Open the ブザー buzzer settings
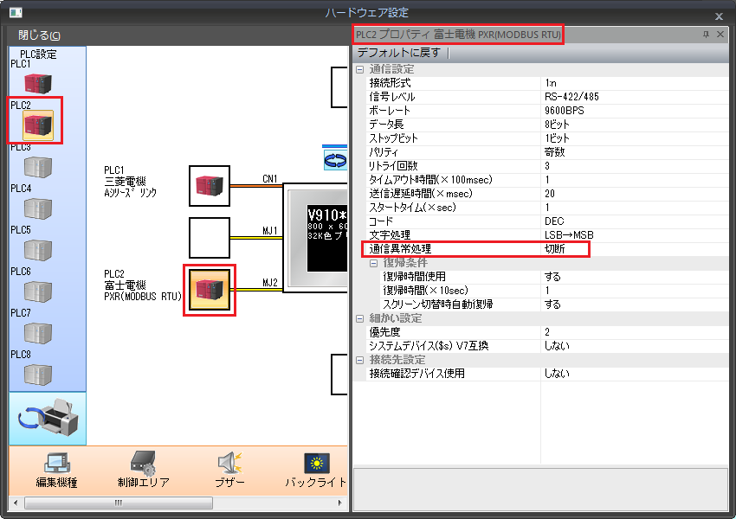This screenshot has height=519, width=736. 229,470
